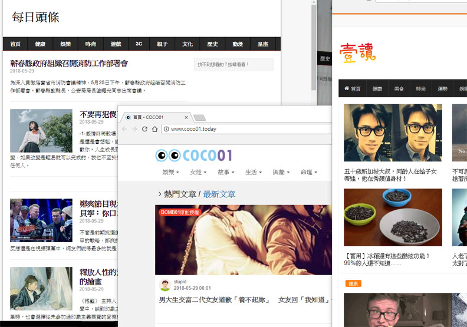
Task: Switch to 最新文章 on COCO01
Action: coord(219,194)
